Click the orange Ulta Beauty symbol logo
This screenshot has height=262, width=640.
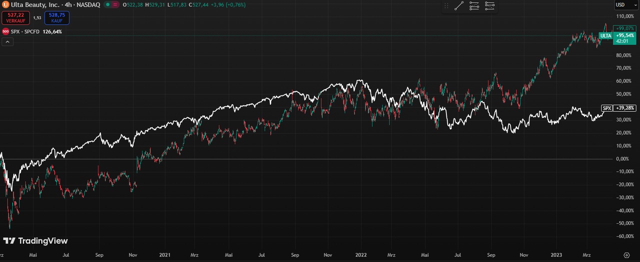[x=5, y=4]
